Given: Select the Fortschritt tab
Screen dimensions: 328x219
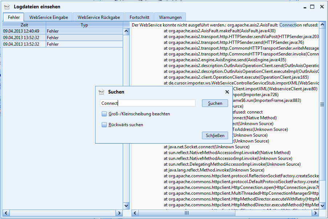Looking at the screenshot, I should [139, 17].
